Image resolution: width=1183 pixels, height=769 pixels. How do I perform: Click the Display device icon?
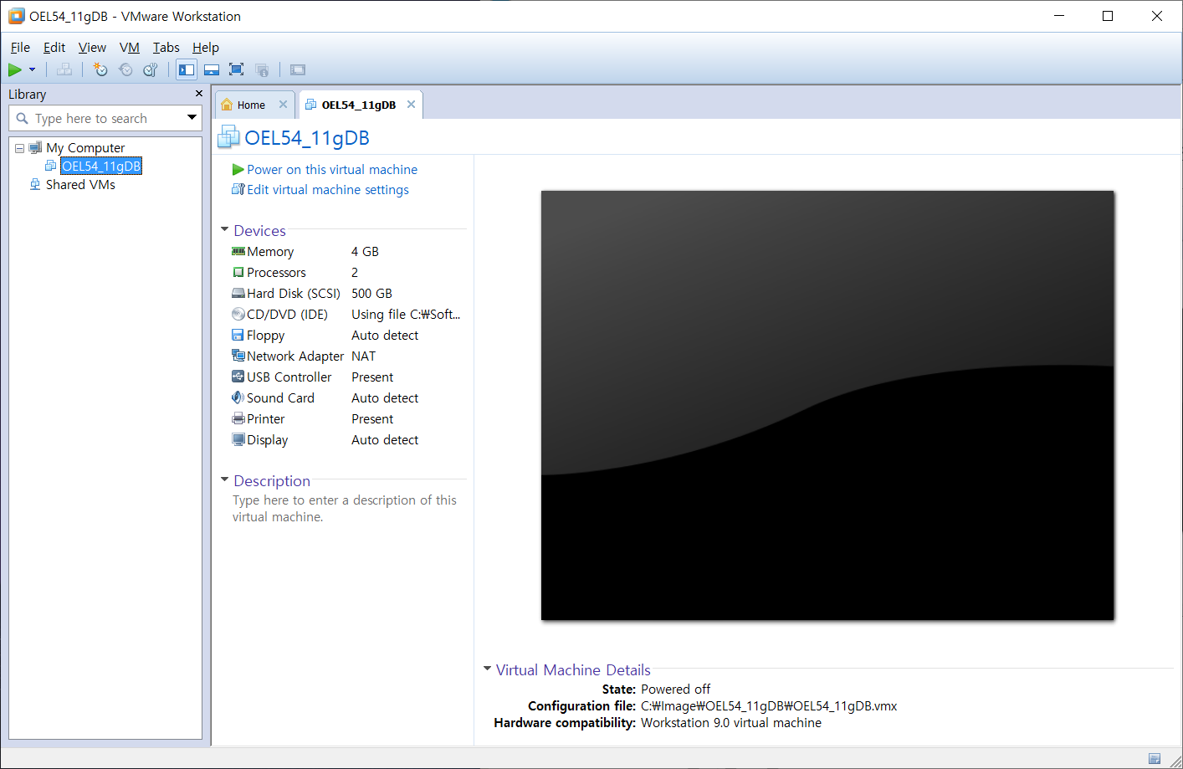[x=238, y=439]
